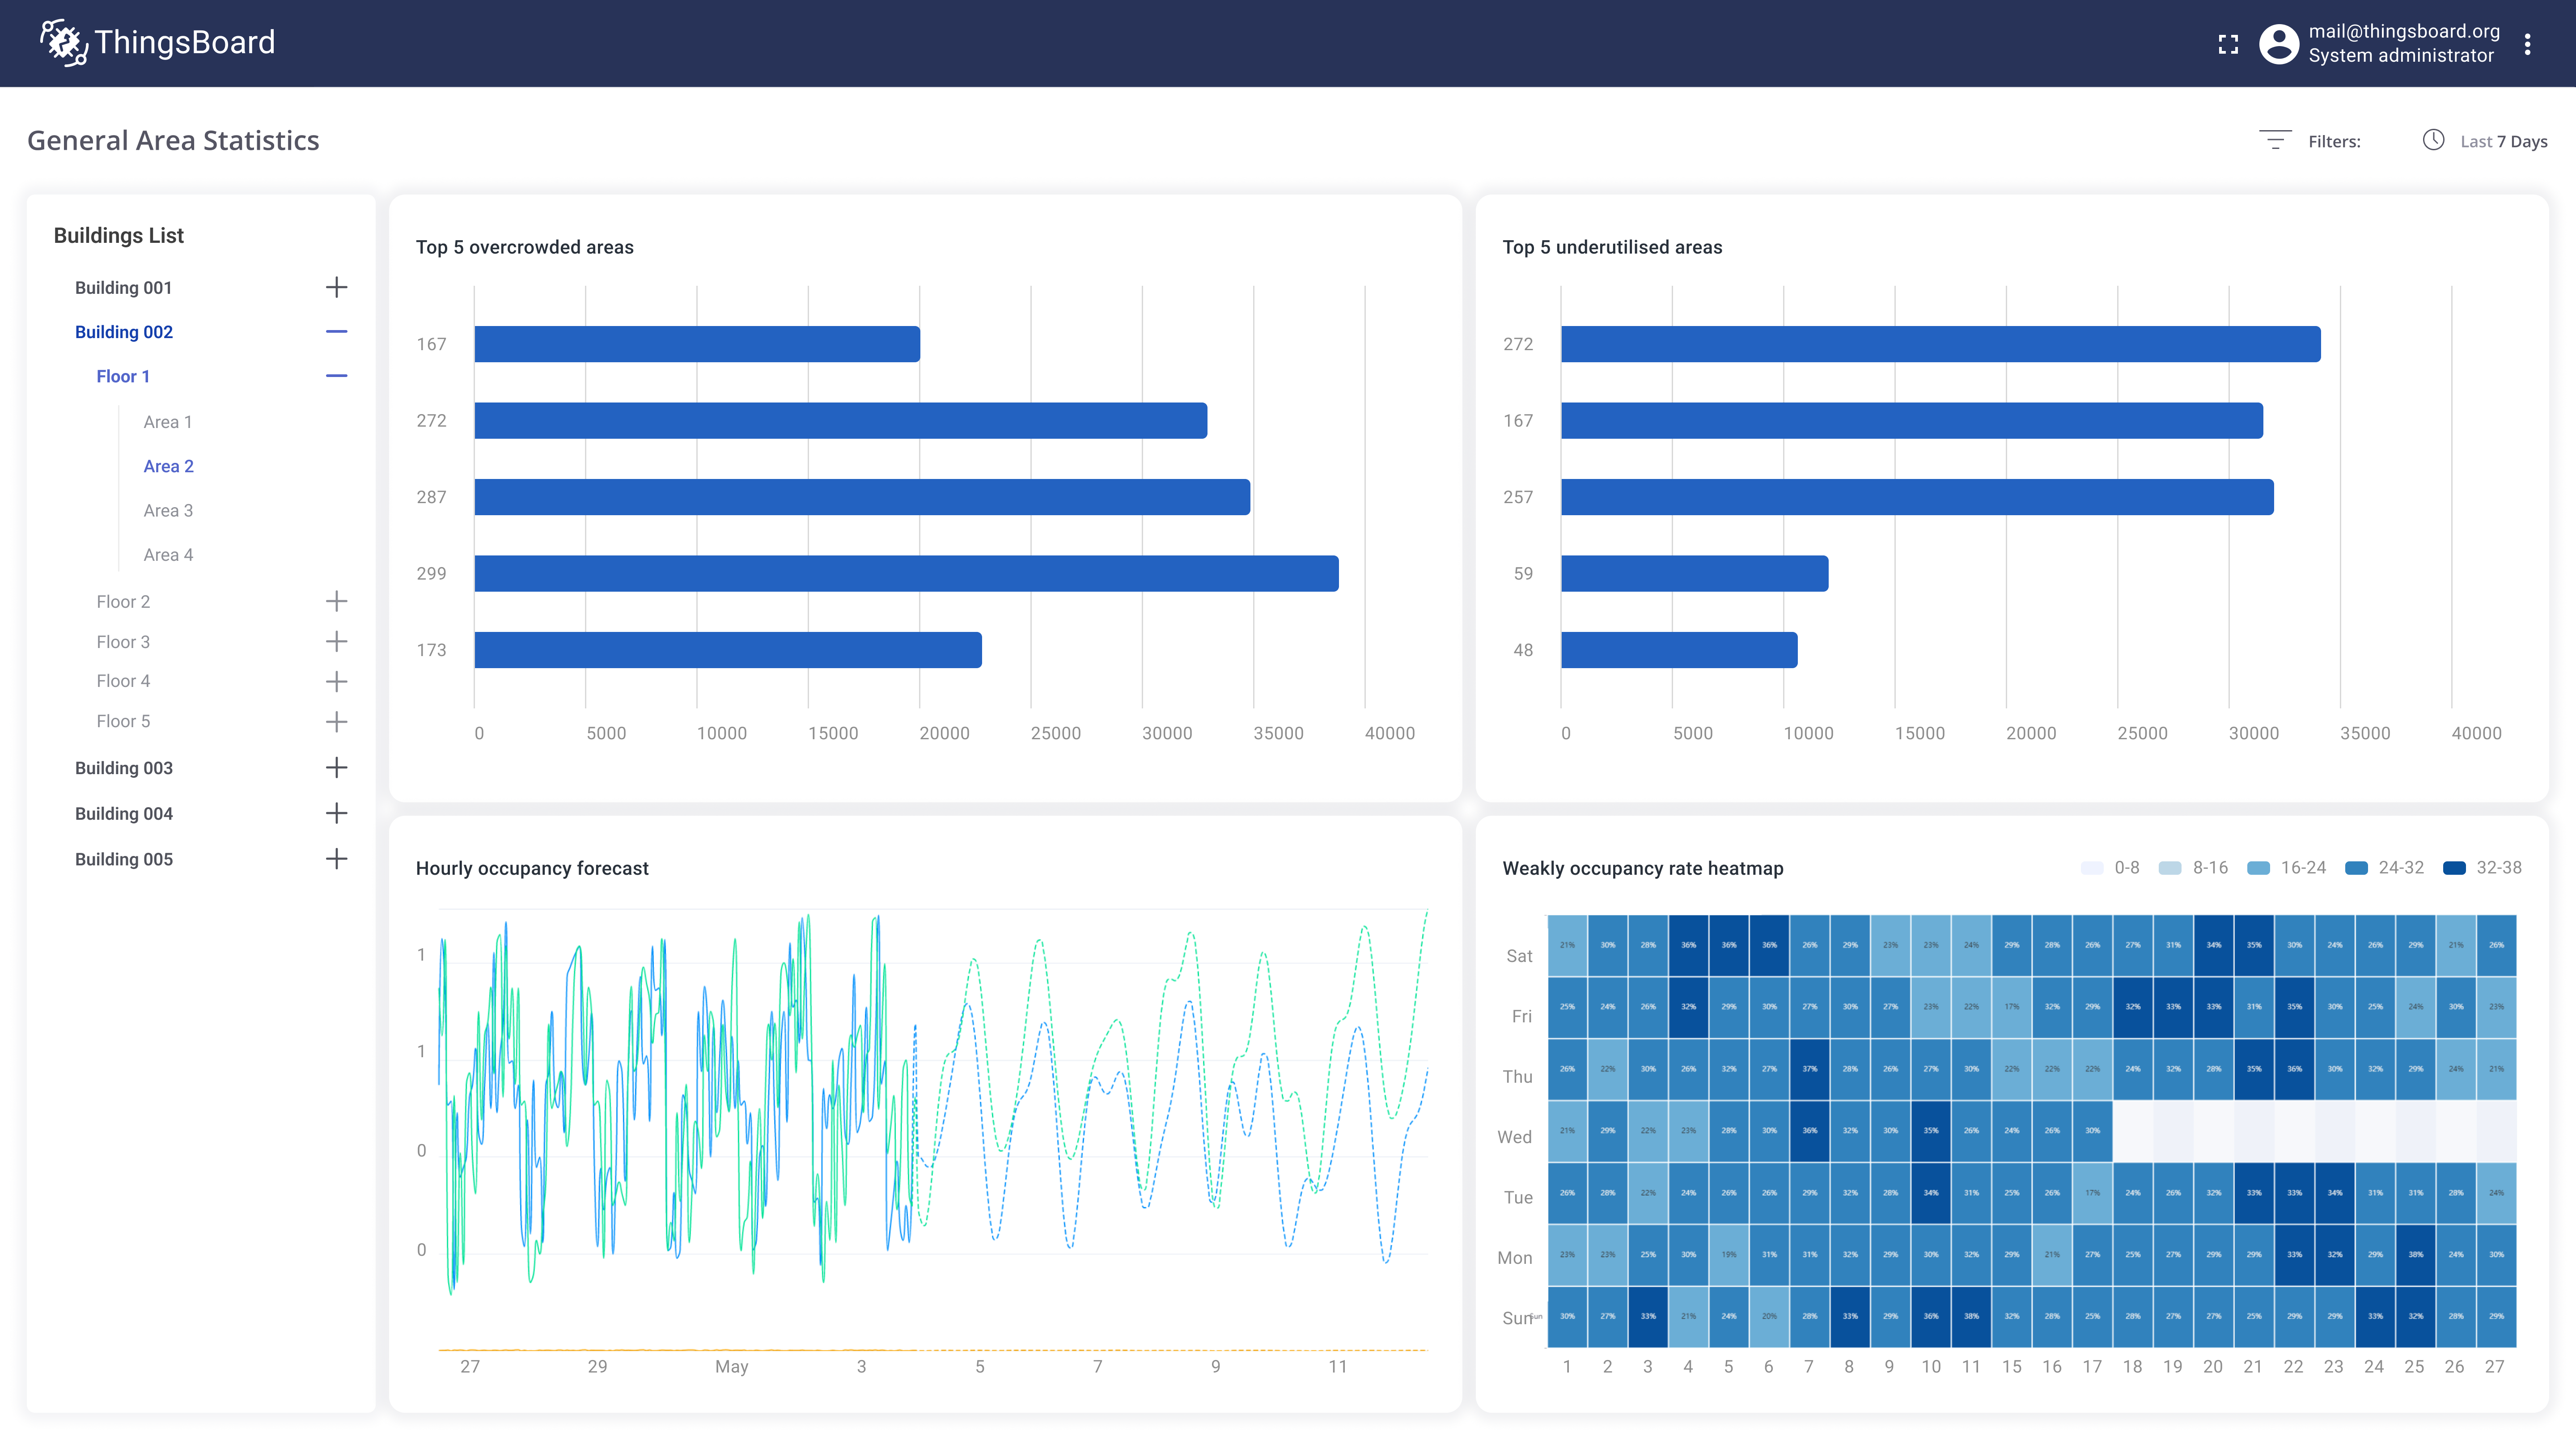Toggle the 16-24 occupancy legend range

[x=2258, y=868]
